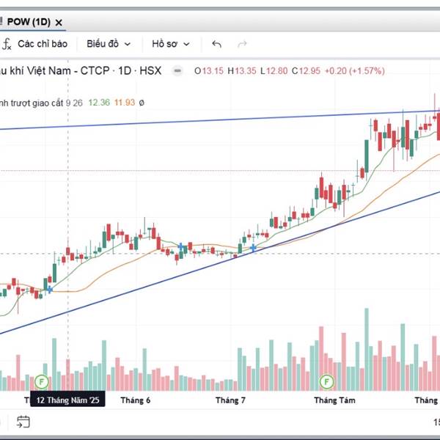Click the ø symbol in indicator legend

pos(142,103)
